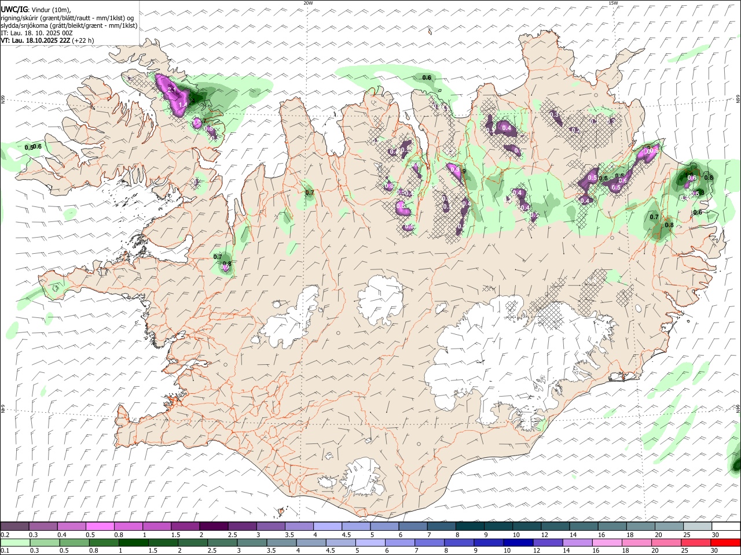Click the top-row grey-teal swatch starting at 18
The height and width of the screenshot is (555, 741).
click(640, 527)
